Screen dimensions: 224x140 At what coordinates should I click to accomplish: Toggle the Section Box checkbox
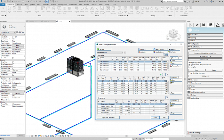pyautogui.click(x=13, y=75)
